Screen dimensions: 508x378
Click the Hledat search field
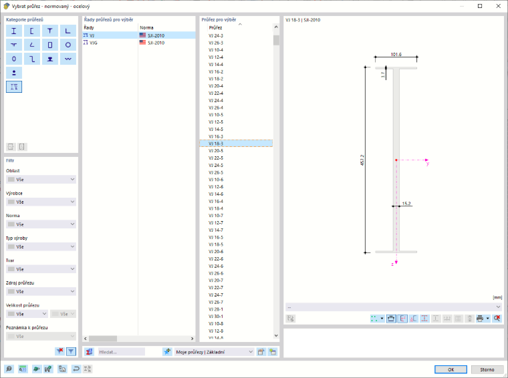click(x=122, y=352)
